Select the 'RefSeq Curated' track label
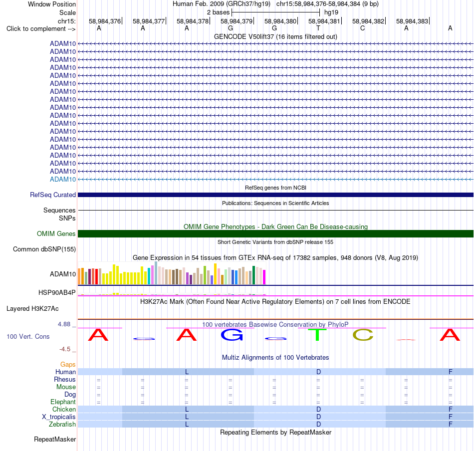The width and height of the screenshot is (474, 451). (52, 195)
